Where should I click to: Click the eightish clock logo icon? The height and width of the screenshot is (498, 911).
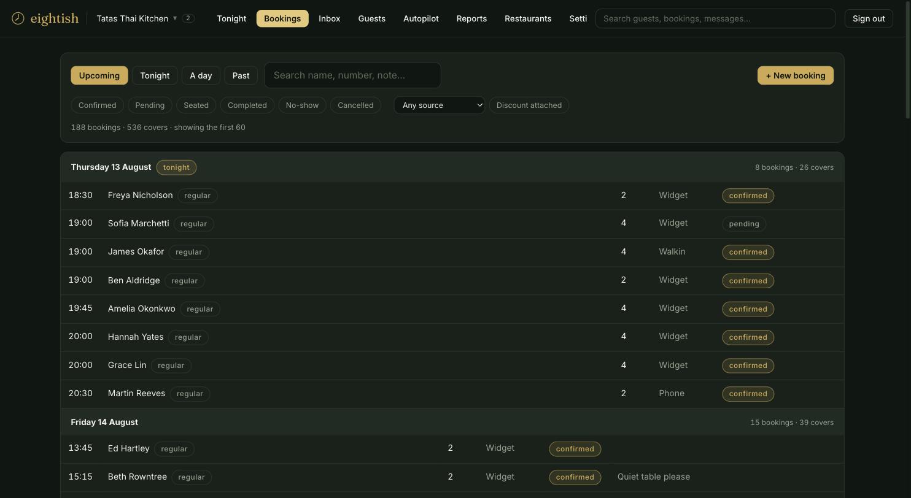pyautogui.click(x=18, y=18)
